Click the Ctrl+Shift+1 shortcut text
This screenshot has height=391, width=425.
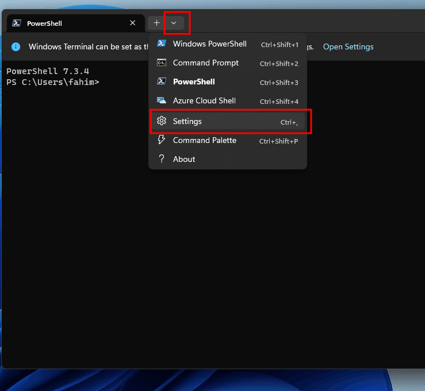pos(279,45)
